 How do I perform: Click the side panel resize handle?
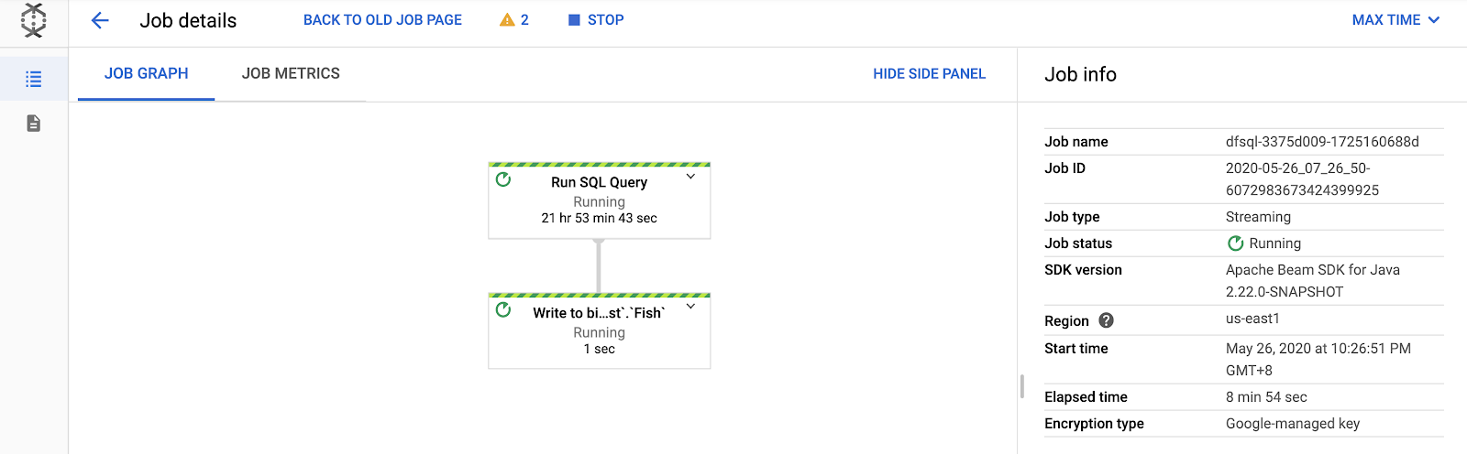(1021, 386)
